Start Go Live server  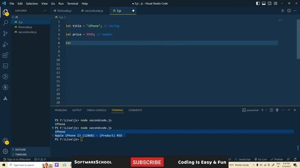pyautogui.click(x=261, y=159)
